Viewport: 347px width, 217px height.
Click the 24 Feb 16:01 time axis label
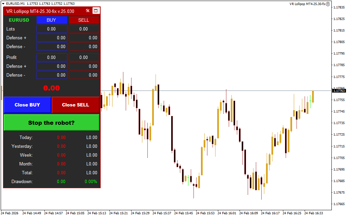click(x=227, y=213)
